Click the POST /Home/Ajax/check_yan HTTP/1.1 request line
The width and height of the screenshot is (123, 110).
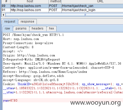coord(33,35)
